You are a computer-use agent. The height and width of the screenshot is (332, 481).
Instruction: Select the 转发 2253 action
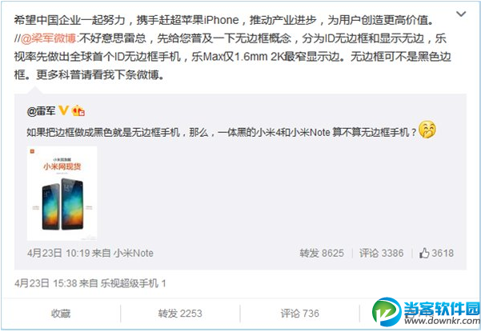pos(180,314)
